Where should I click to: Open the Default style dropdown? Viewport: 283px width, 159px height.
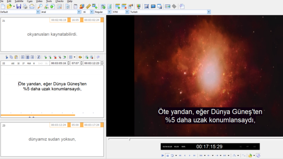(x=38, y=12)
